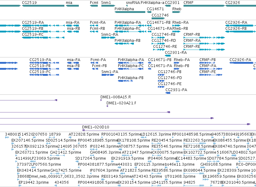Open the CRMP-PA protein label
256x187 pixels.
(x=208, y=66)
